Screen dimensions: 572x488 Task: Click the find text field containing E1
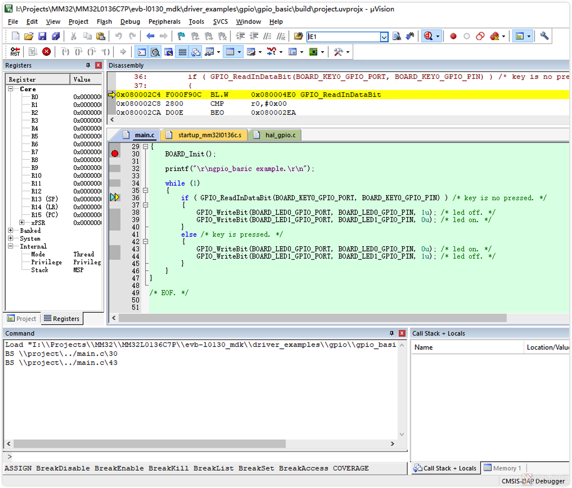(344, 37)
